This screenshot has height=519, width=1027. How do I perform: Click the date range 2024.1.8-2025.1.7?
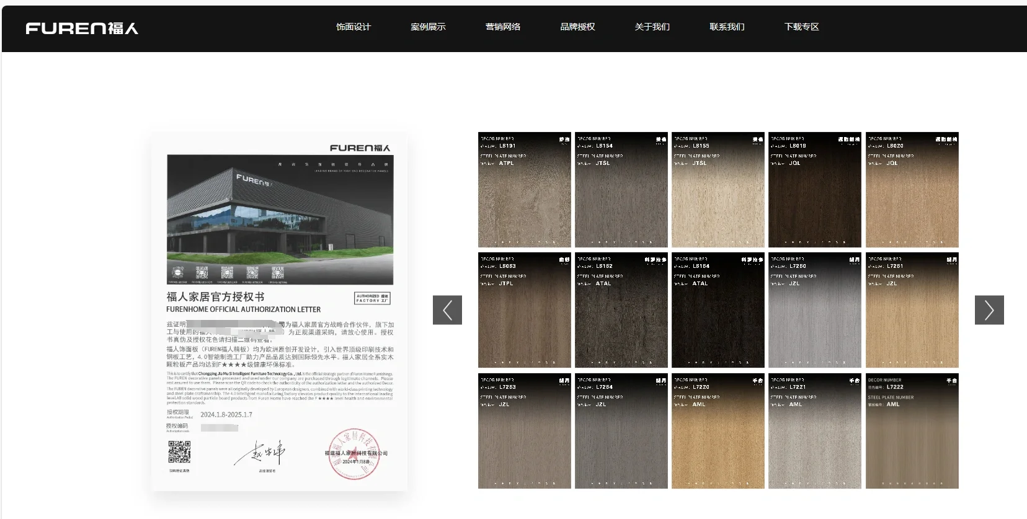226,414
